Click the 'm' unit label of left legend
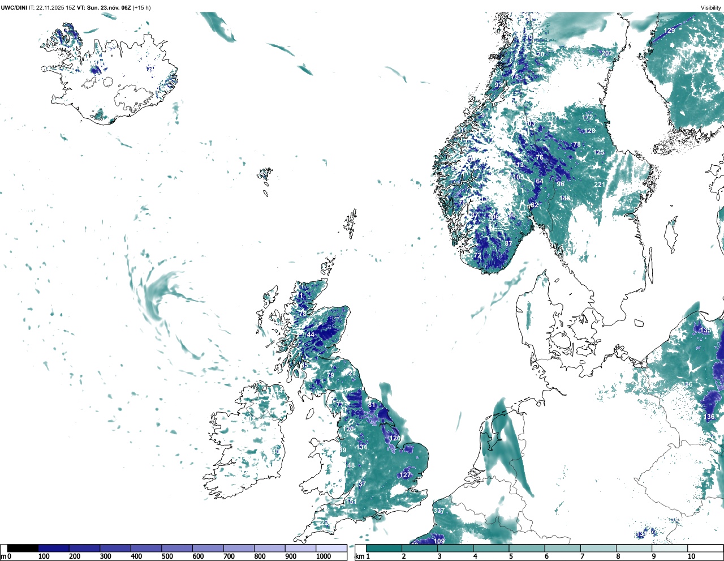724x561 pixels. pos(3,557)
